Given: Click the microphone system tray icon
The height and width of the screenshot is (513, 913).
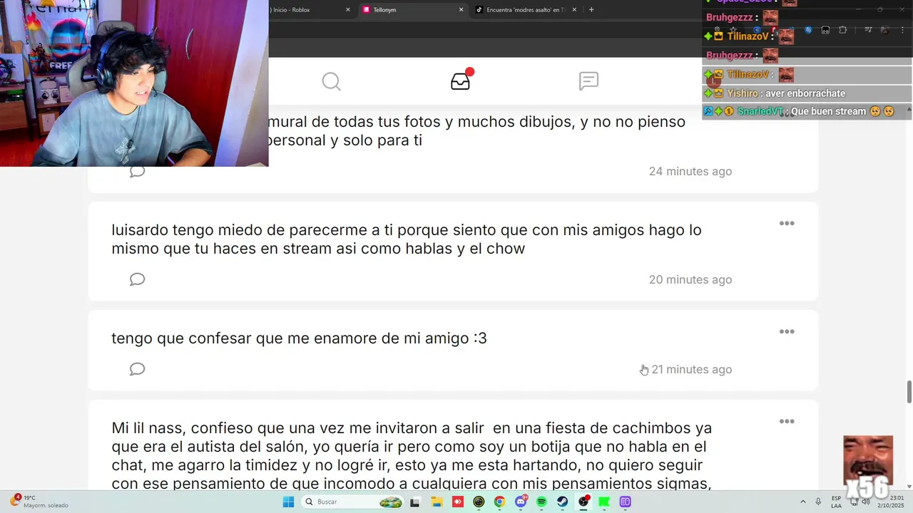Looking at the screenshot, I should click(818, 502).
